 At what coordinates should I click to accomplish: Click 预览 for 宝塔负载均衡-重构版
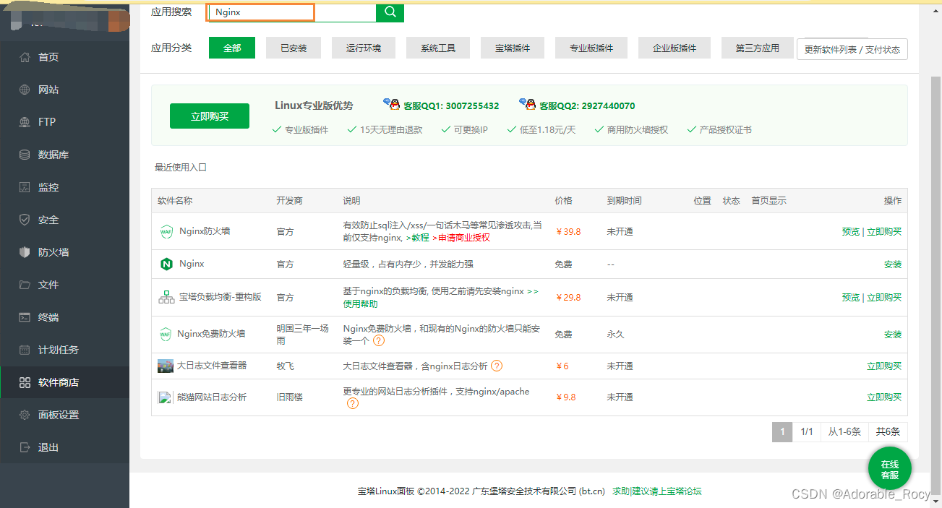tap(851, 298)
